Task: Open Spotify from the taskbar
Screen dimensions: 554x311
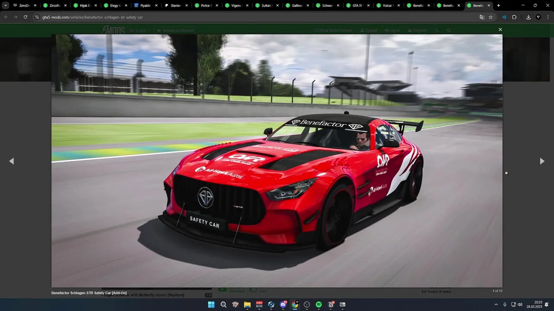Action: (319, 305)
